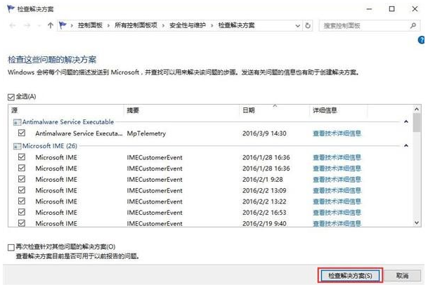Click the list scrollbar up arrow
This screenshot has width=428, height=285.
[x=417, y=109]
